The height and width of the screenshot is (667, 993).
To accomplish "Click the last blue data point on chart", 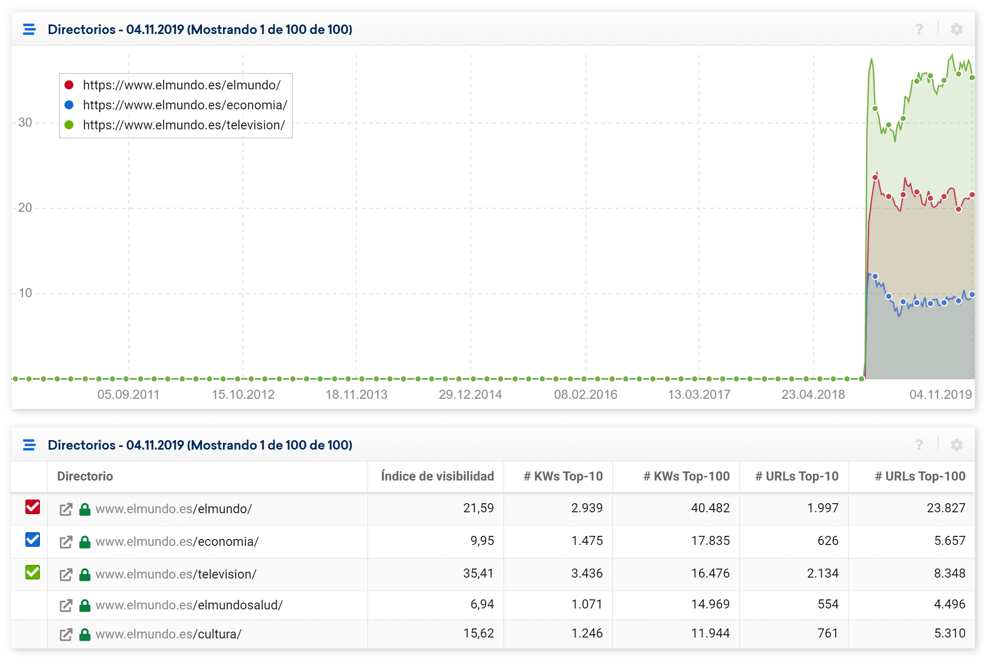I will (x=972, y=295).
